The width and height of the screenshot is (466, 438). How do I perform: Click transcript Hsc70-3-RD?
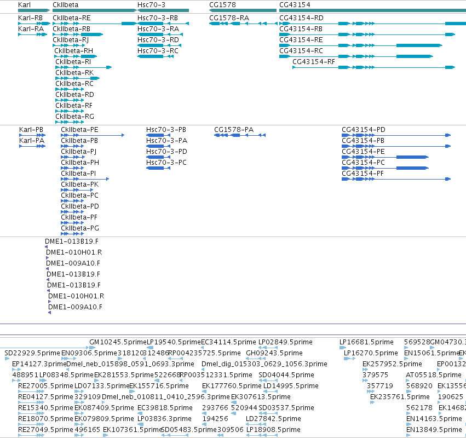pos(159,45)
